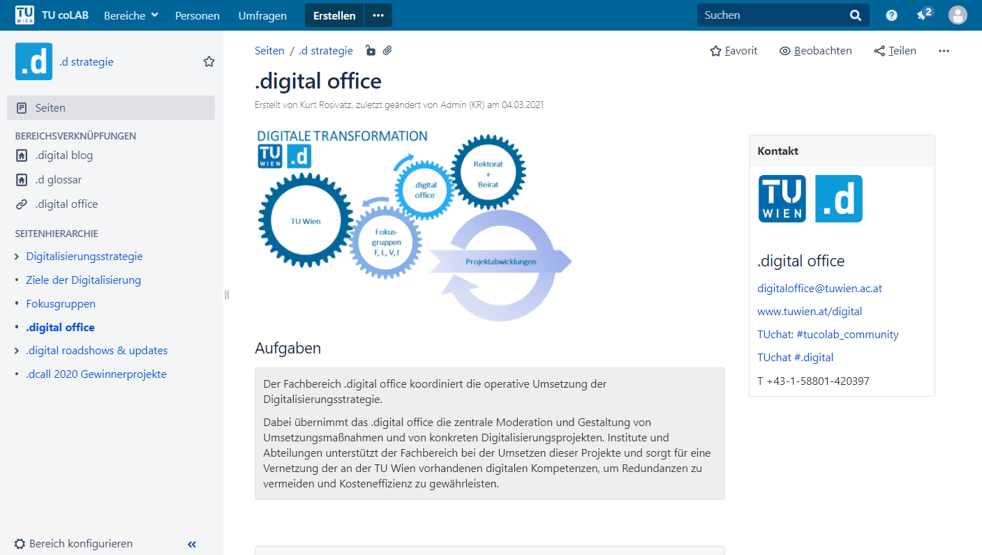The image size is (982, 555).
Task: Open notifications icon with badge 2
Action: (x=924, y=15)
